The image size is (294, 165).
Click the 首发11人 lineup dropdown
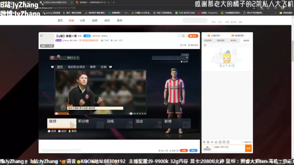(x=65, y=58)
